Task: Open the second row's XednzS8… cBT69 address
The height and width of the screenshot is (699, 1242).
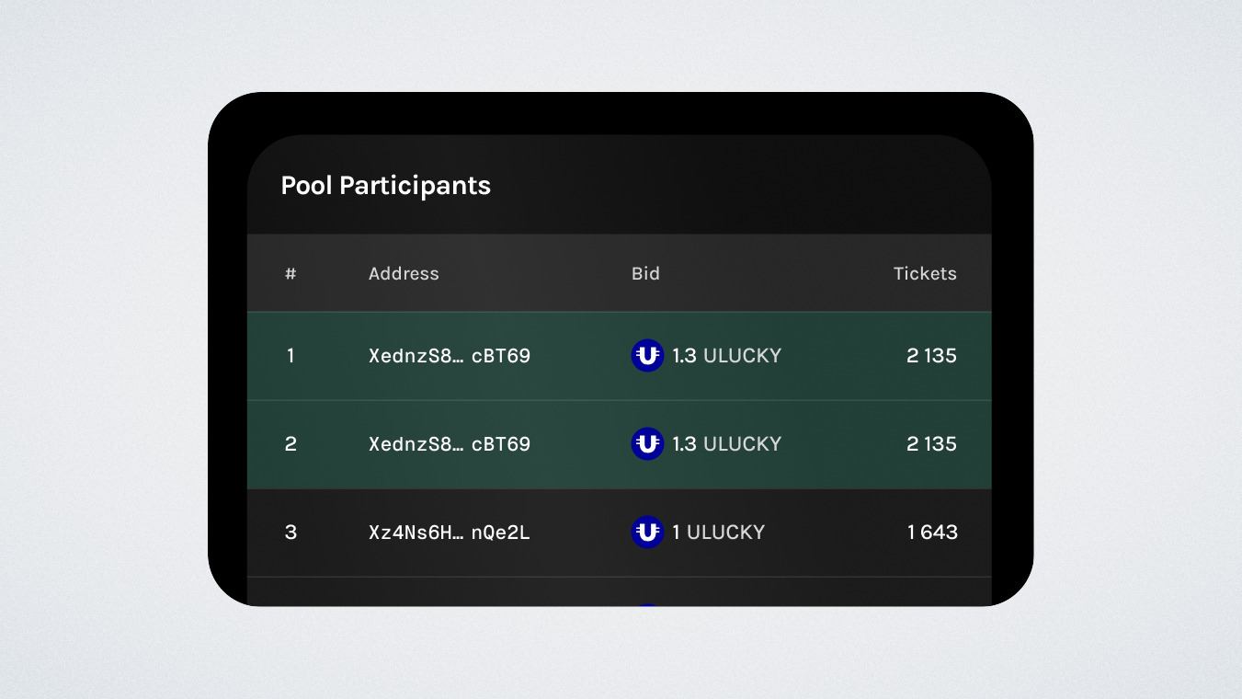Action: pyautogui.click(x=450, y=444)
